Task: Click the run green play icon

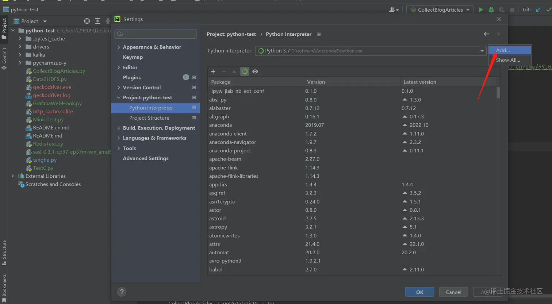Action: click(481, 10)
